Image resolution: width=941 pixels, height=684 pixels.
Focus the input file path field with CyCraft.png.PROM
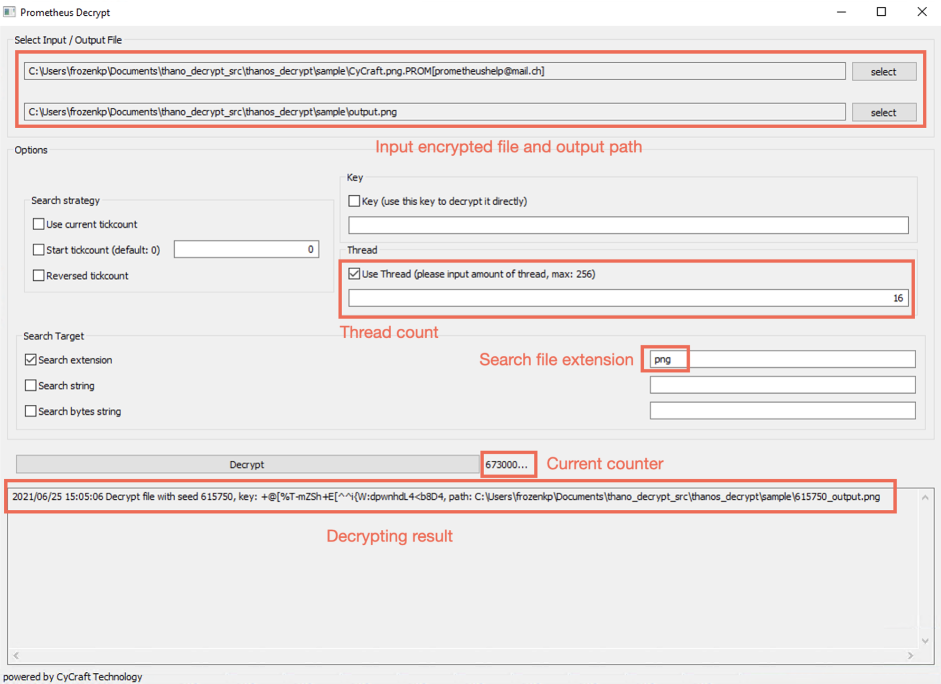(x=435, y=71)
